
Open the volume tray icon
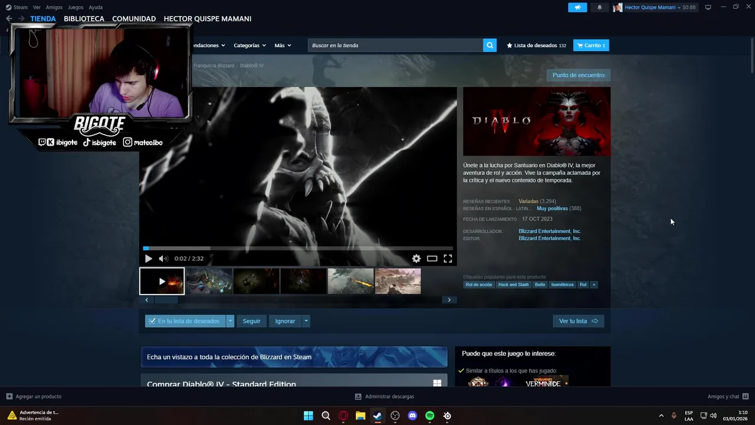713,416
